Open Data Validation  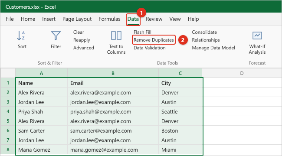(x=149, y=48)
